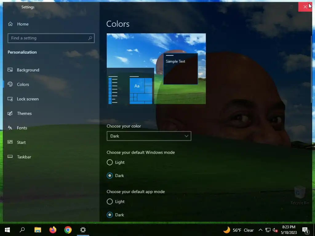Select Light for default app mode
Screen dimensions: 315x236
[116, 202]
